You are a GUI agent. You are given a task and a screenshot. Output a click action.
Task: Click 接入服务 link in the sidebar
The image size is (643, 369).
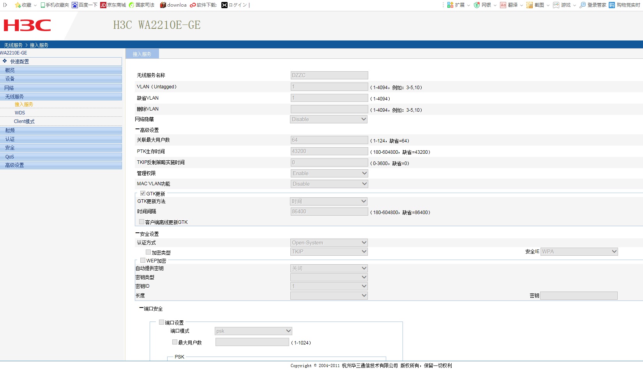[x=24, y=104]
